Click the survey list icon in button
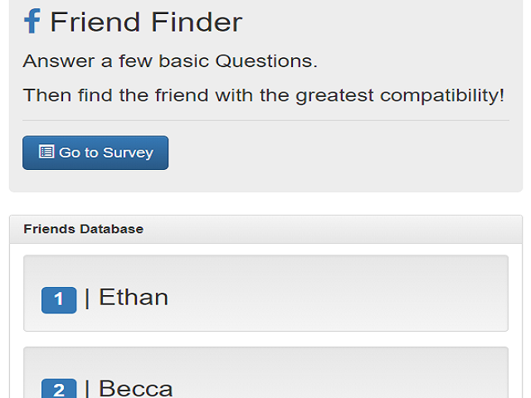The image size is (531, 398). [46, 152]
